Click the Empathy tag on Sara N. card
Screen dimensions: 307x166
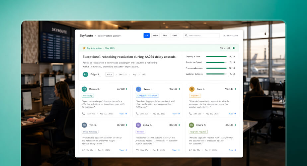(x=195, y=96)
